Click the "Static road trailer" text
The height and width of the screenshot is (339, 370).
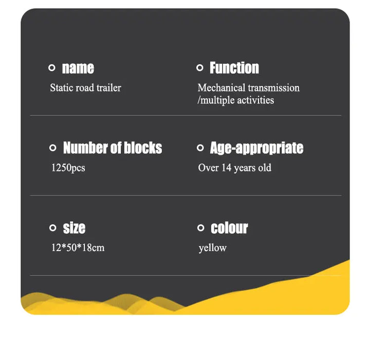pos(85,88)
